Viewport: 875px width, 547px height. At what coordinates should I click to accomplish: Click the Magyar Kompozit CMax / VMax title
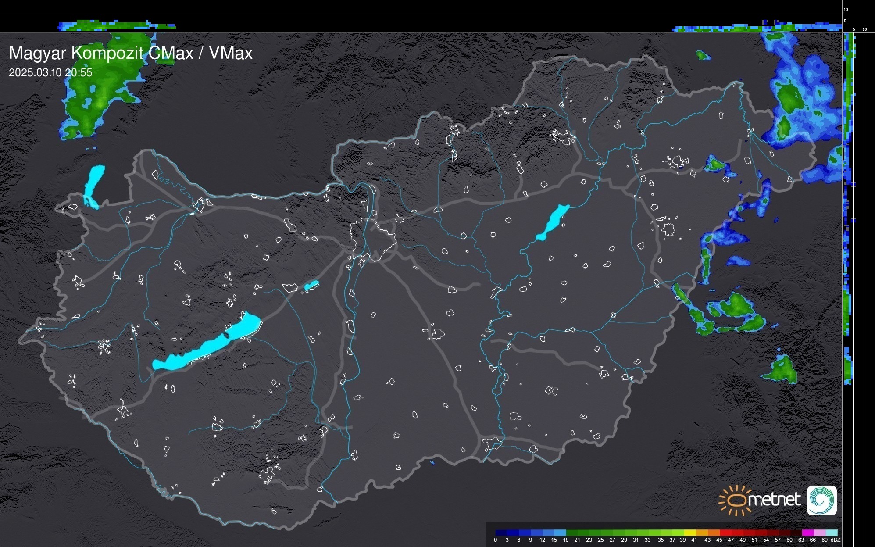[x=131, y=53]
